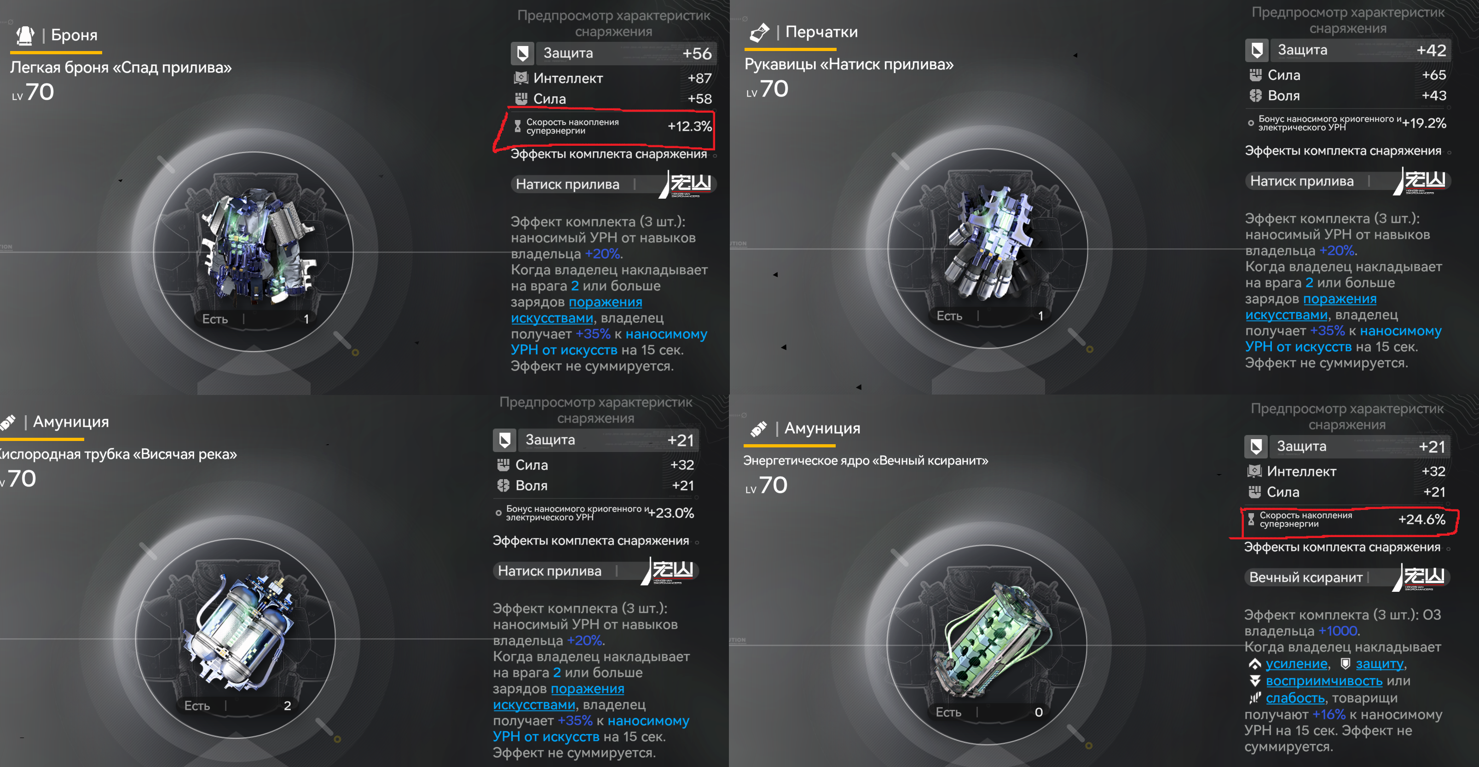
Task: Select the Вечный ксиранит set label
Action: point(1306,578)
